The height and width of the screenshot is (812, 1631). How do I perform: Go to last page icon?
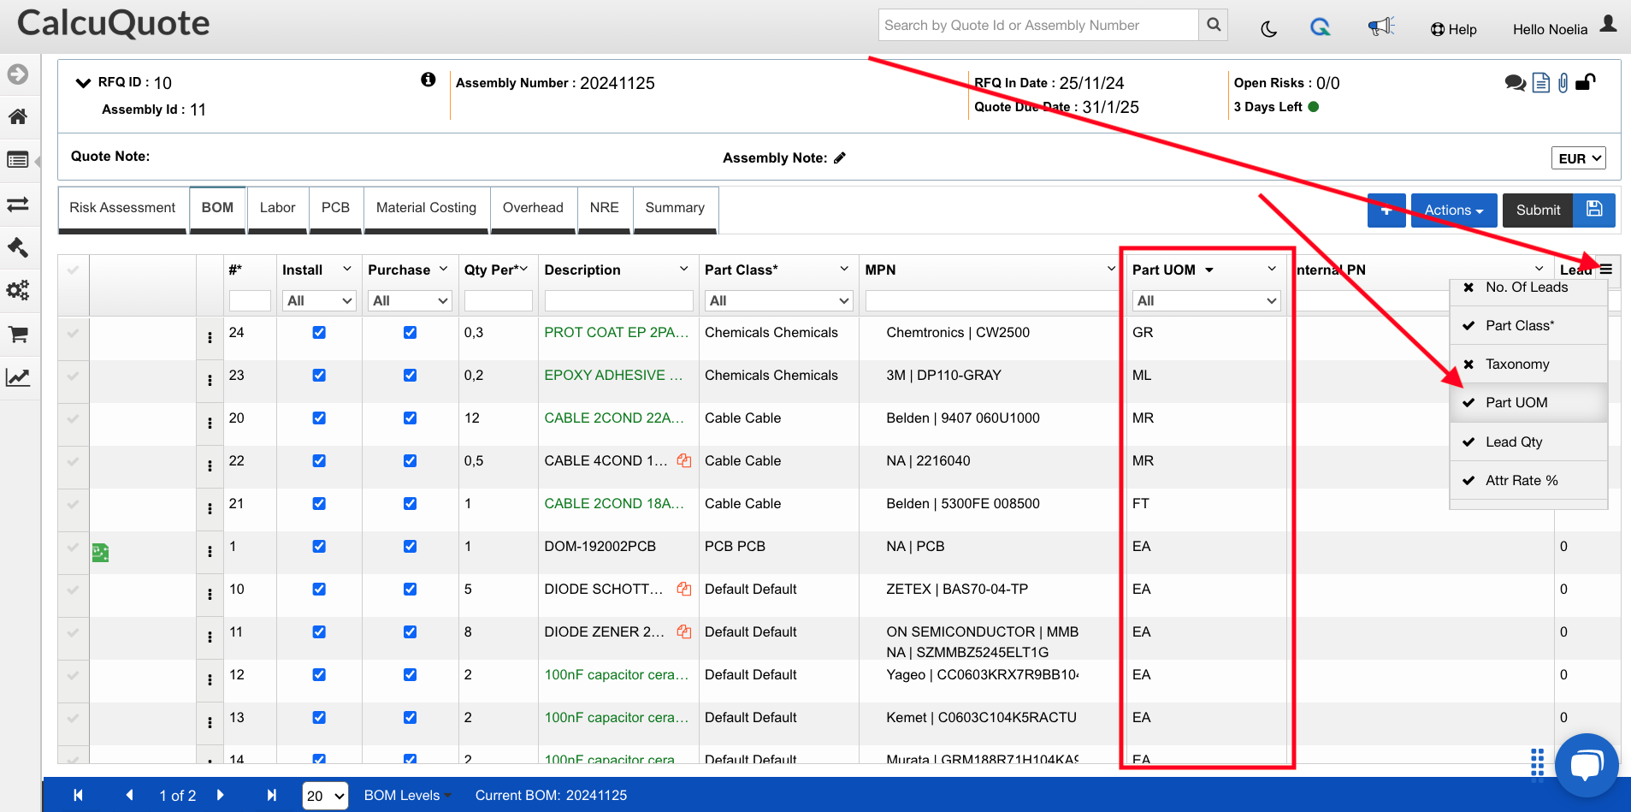coord(271,795)
